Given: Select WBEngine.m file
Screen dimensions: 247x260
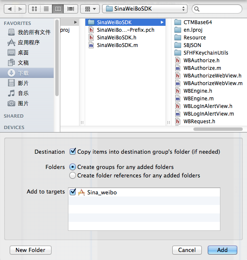Looking at the screenshot, I should [209, 99].
